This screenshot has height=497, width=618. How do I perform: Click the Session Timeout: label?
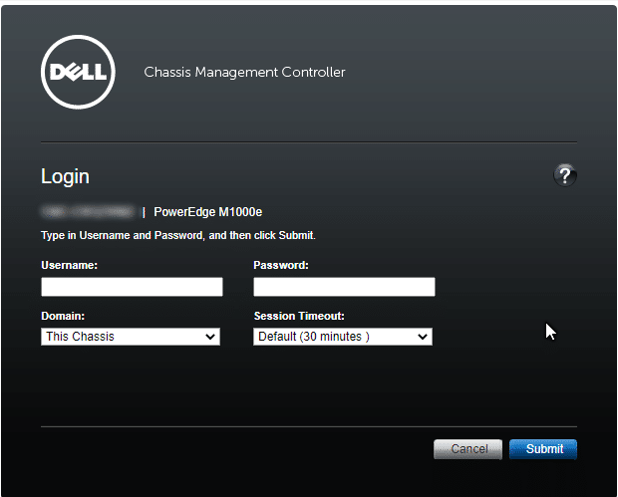click(299, 316)
